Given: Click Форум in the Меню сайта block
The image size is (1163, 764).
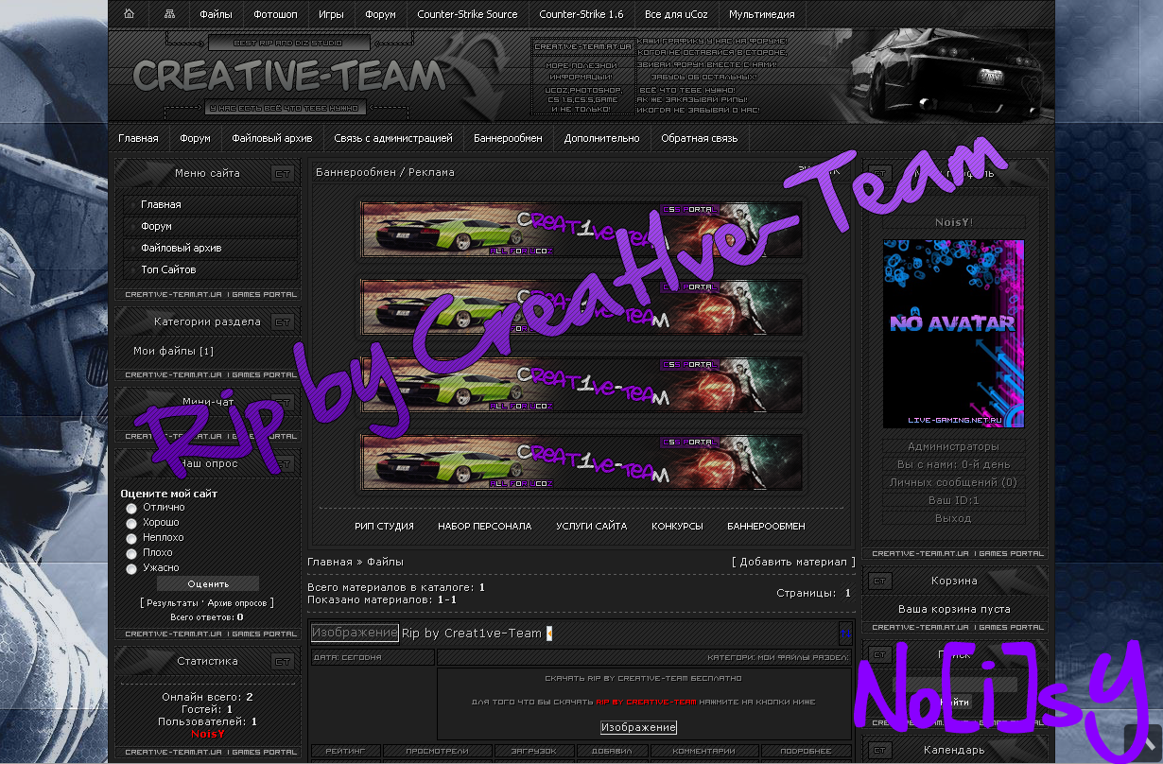Looking at the screenshot, I should [156, 226].
